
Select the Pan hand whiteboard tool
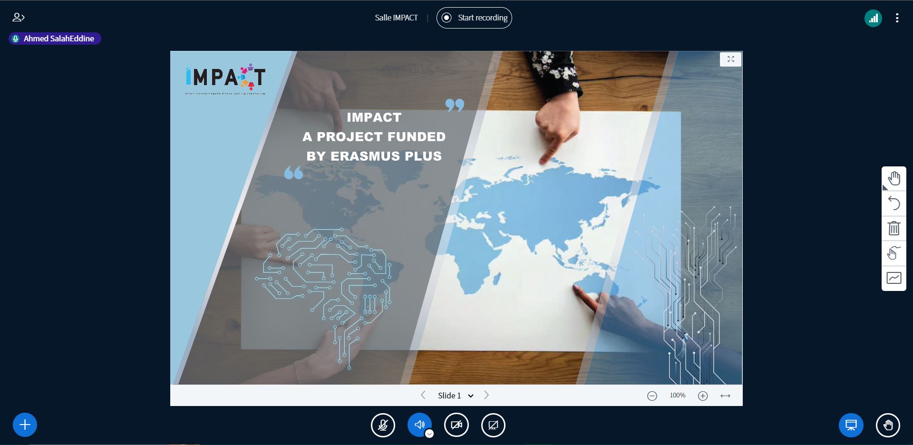coord(894,179)
